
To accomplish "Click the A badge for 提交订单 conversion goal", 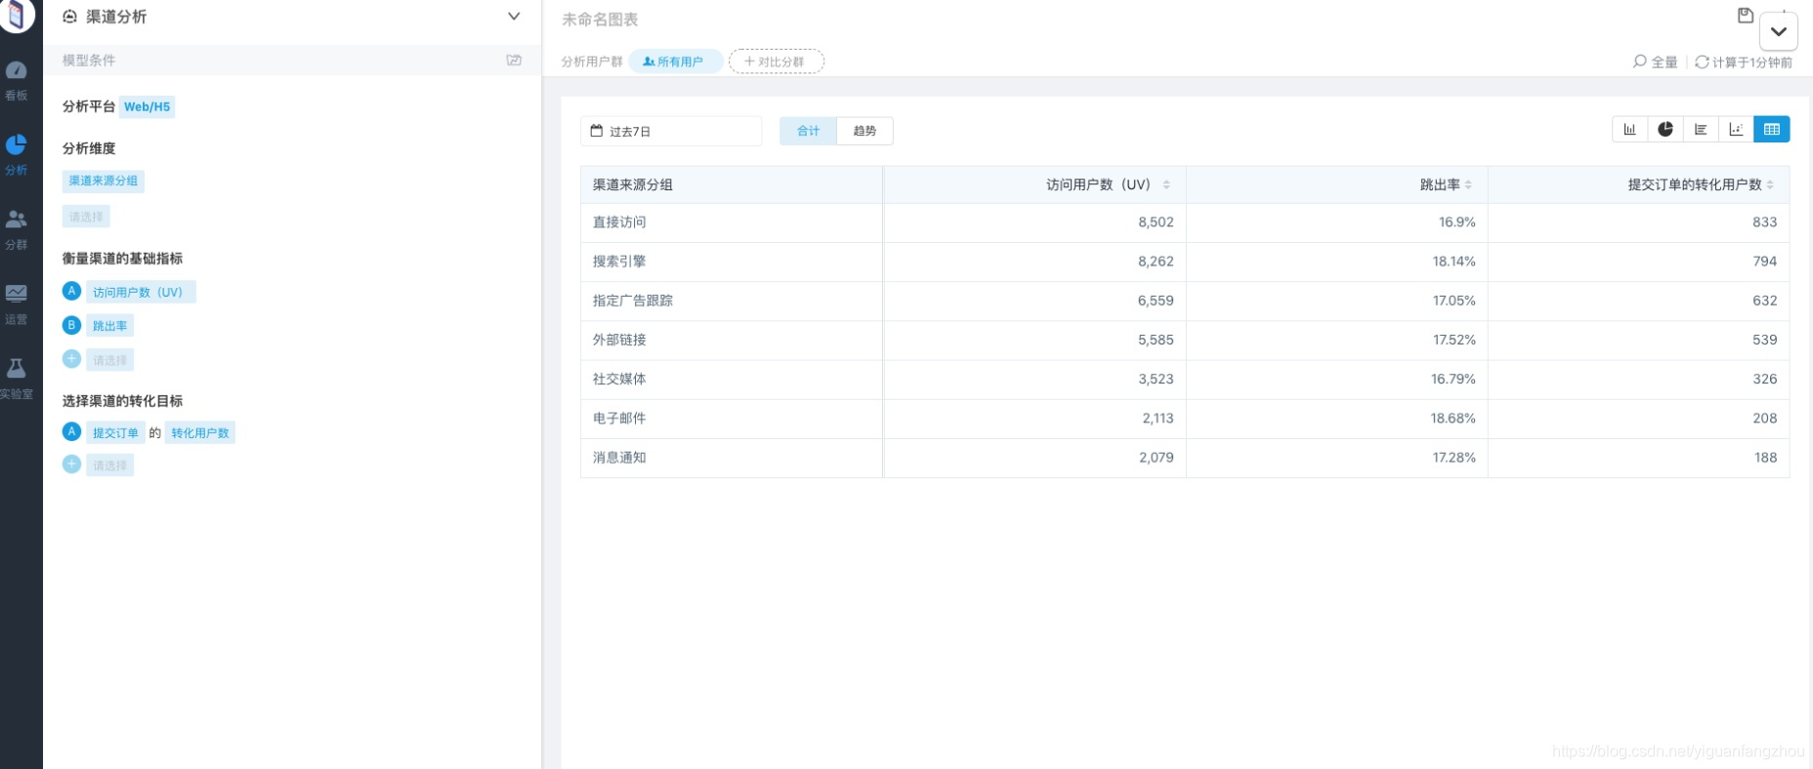I will pos(71,431).
